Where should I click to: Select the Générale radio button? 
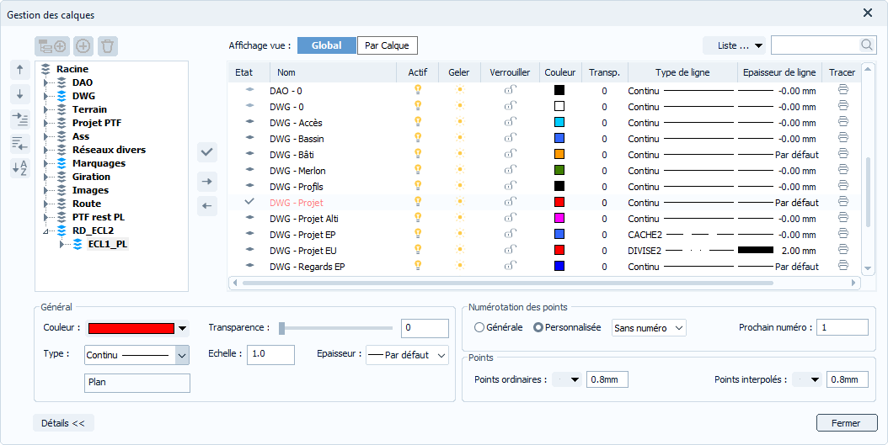(479, 327)
